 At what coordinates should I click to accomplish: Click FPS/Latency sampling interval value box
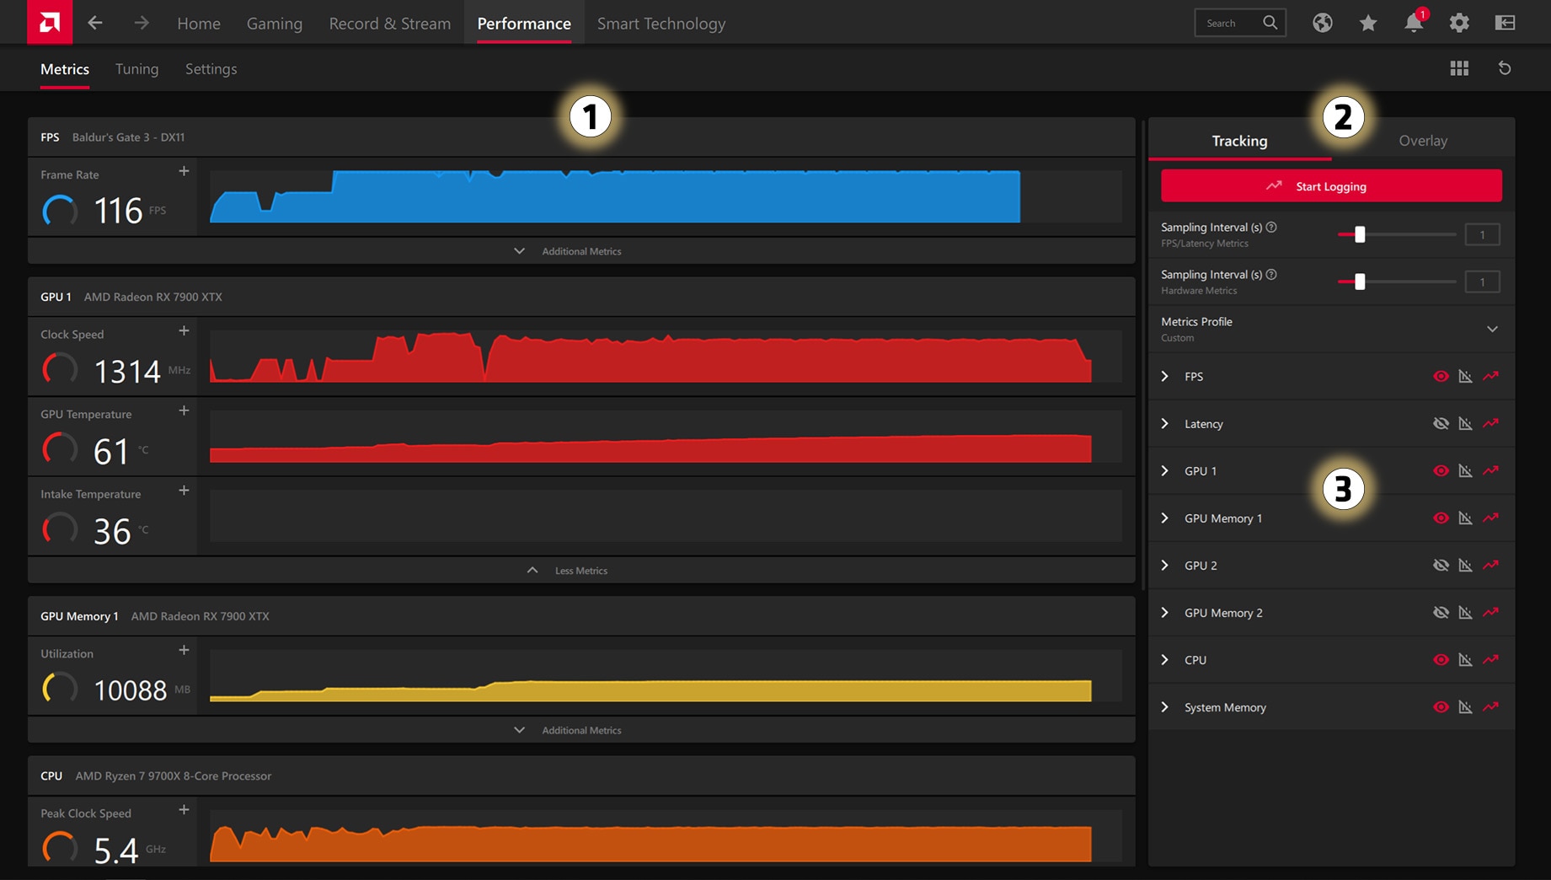[1482, 234]
